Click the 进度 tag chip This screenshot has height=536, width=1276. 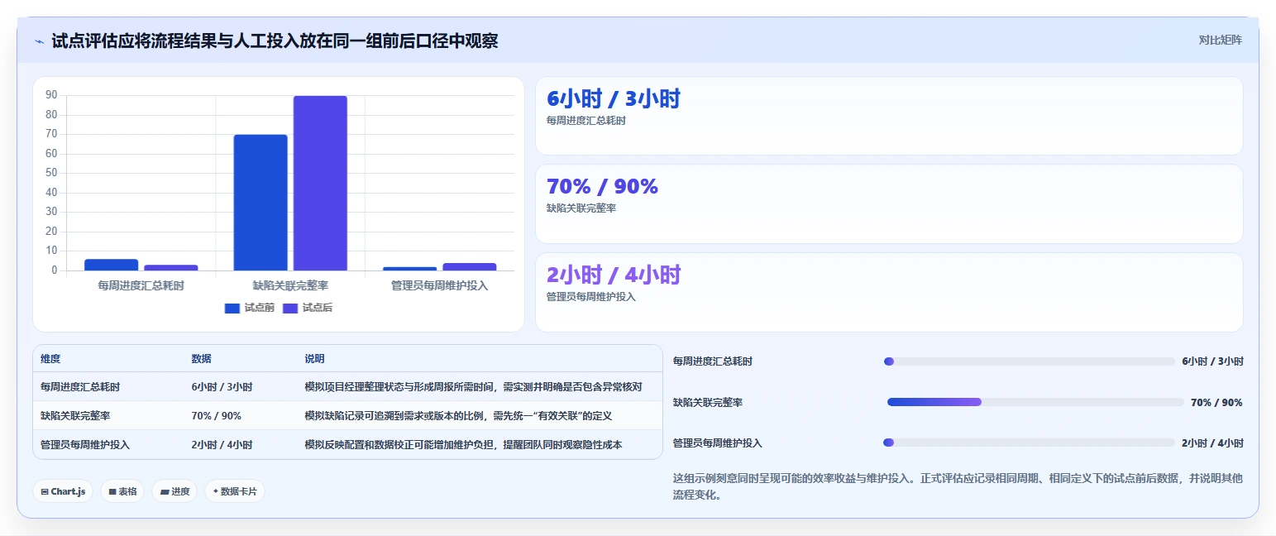(x=174, y=491)
